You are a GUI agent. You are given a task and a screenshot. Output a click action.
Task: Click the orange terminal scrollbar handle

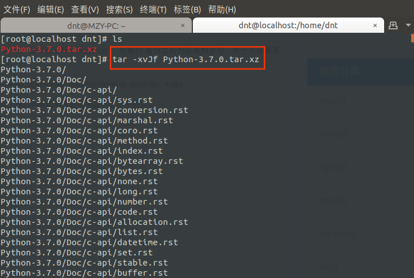pyautogui.click(x=412, y=38)
